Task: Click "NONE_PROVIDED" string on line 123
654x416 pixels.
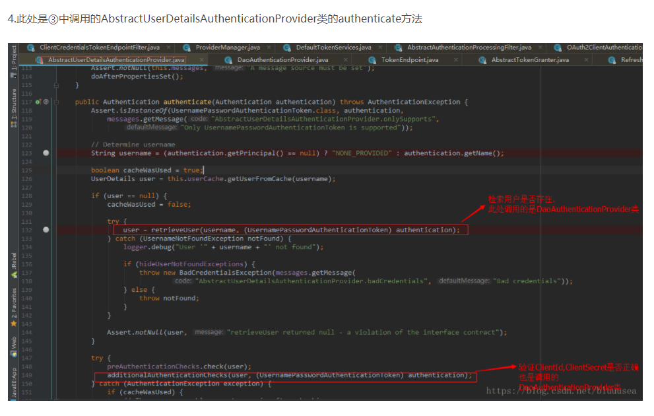Action: (362, 153)
